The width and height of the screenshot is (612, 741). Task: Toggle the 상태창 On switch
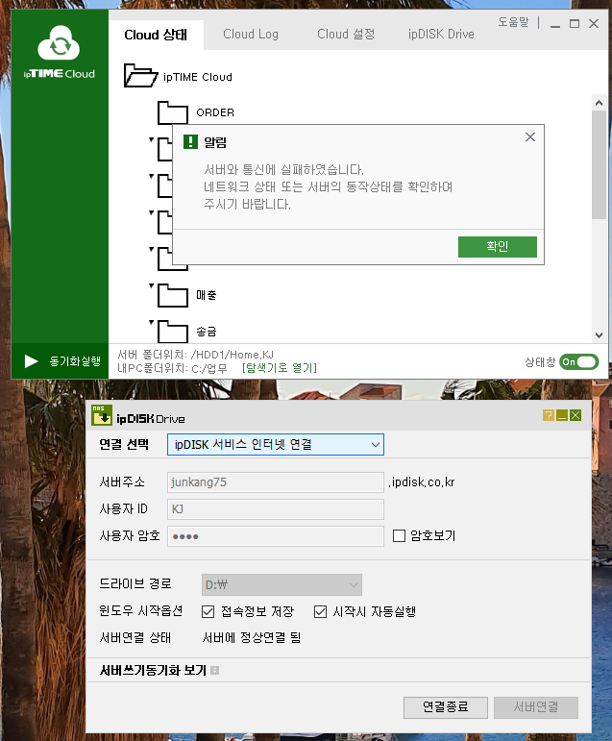(579, 362)
